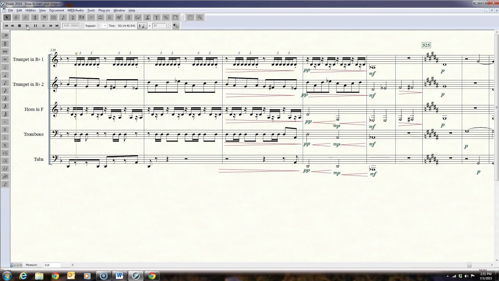Start playback with the play button
Viewport: 499px width, 281px height.
(x=27, y=26)
